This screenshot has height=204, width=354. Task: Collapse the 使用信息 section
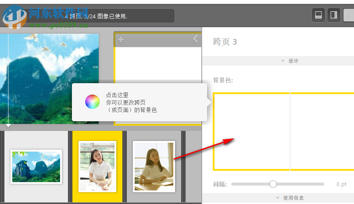tap(290, 198)
